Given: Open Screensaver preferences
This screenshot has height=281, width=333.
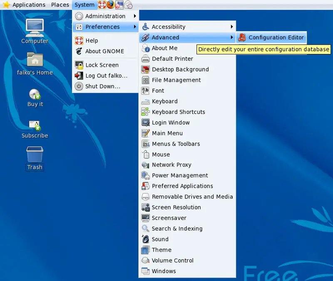Looking at the screenshot, I should (187, 218).
